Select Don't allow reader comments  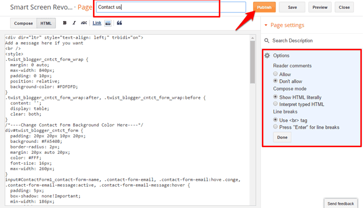(x=275, y=81)
